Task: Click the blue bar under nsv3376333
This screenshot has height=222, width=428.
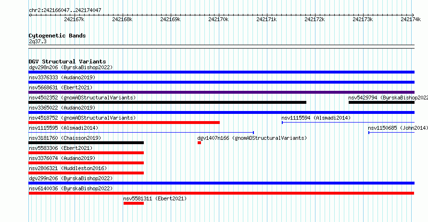Action: point(221,82)
